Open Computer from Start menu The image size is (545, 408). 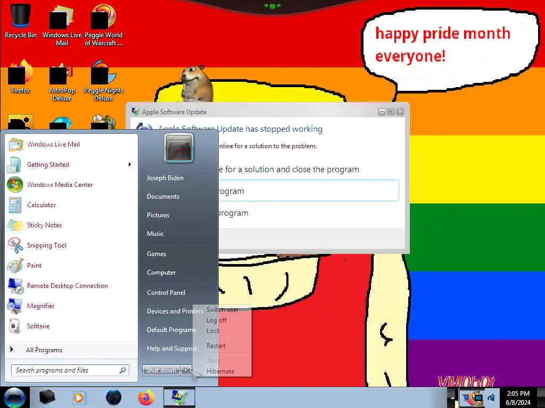[161, 273]
